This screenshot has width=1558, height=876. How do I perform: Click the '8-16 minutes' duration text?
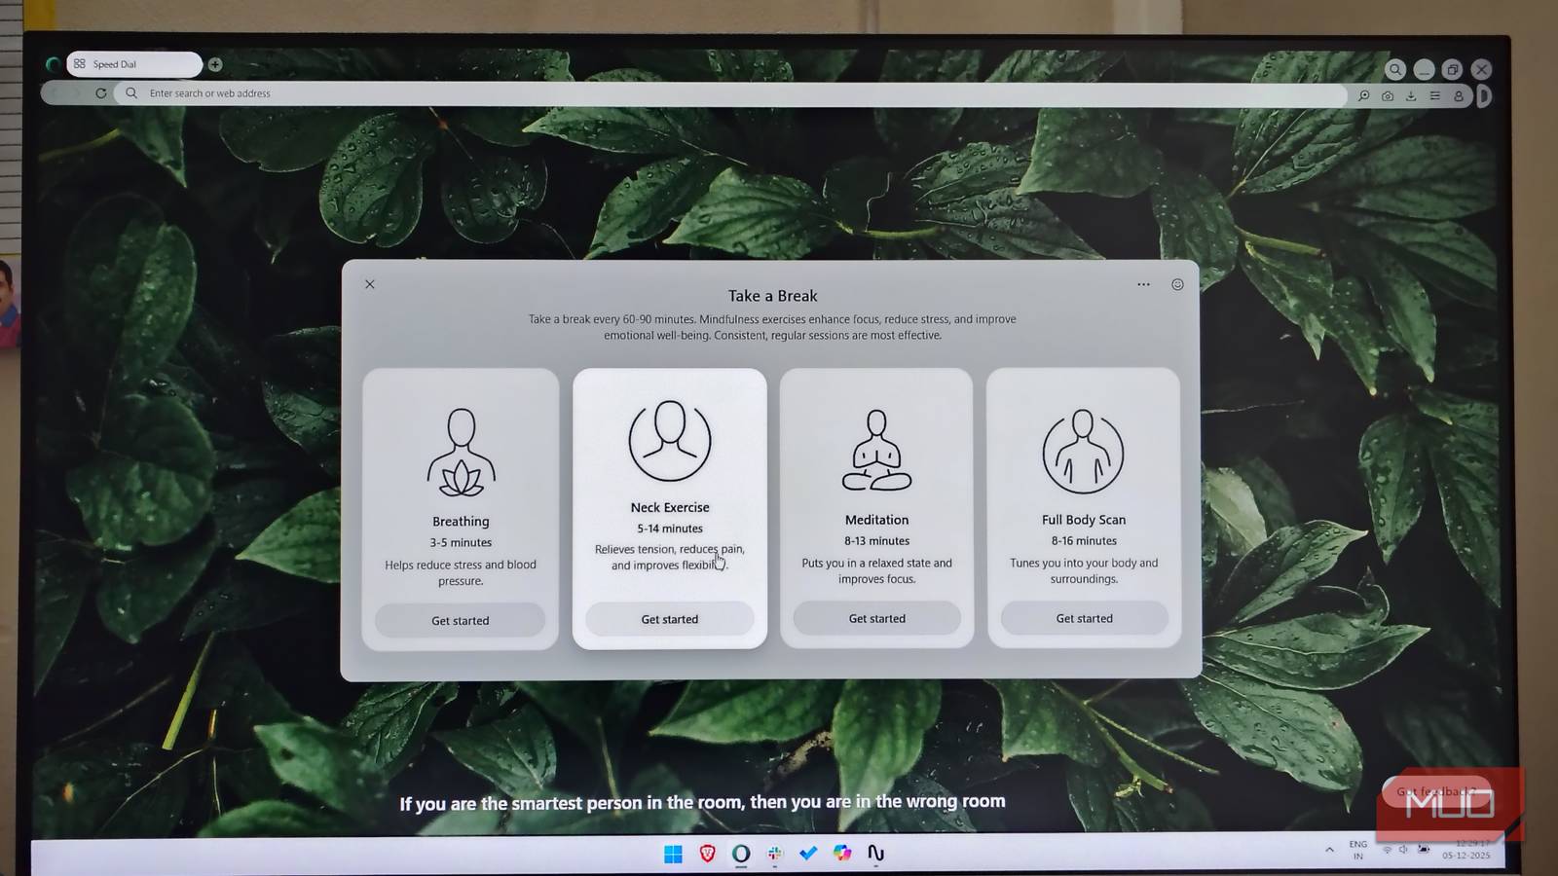tap(1084, 540)
